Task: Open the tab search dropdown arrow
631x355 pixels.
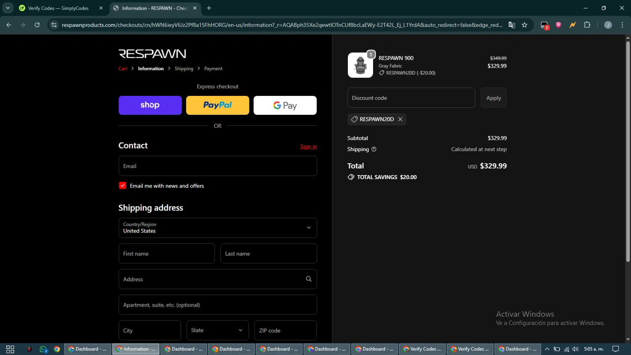Action: pyautogui.click(x=8, y=8)
